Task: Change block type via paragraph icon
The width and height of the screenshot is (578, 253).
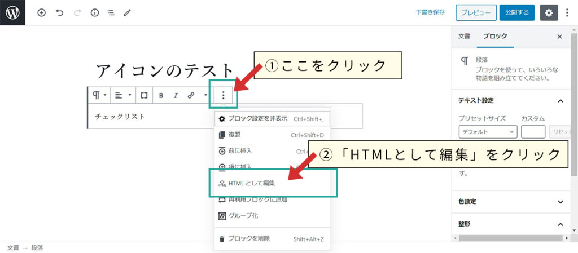Action: (x=99, y=95)
